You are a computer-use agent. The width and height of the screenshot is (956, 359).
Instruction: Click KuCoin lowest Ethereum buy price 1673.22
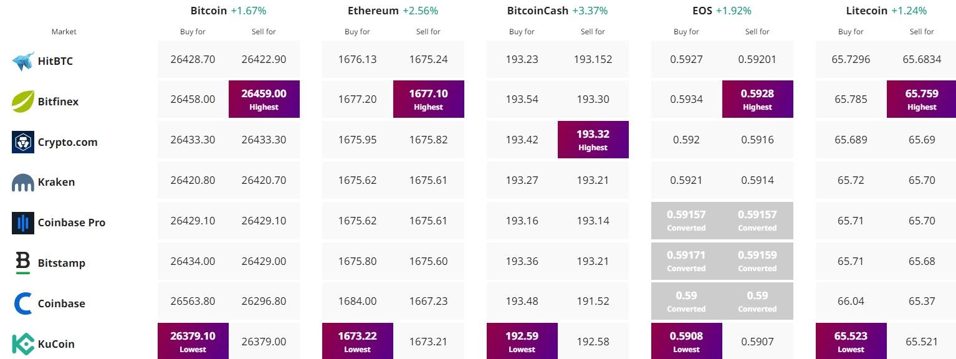click(x=358, y=341)
